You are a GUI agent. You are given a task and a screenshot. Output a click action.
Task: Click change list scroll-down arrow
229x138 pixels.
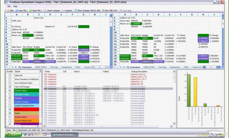(x=174, y=123)
